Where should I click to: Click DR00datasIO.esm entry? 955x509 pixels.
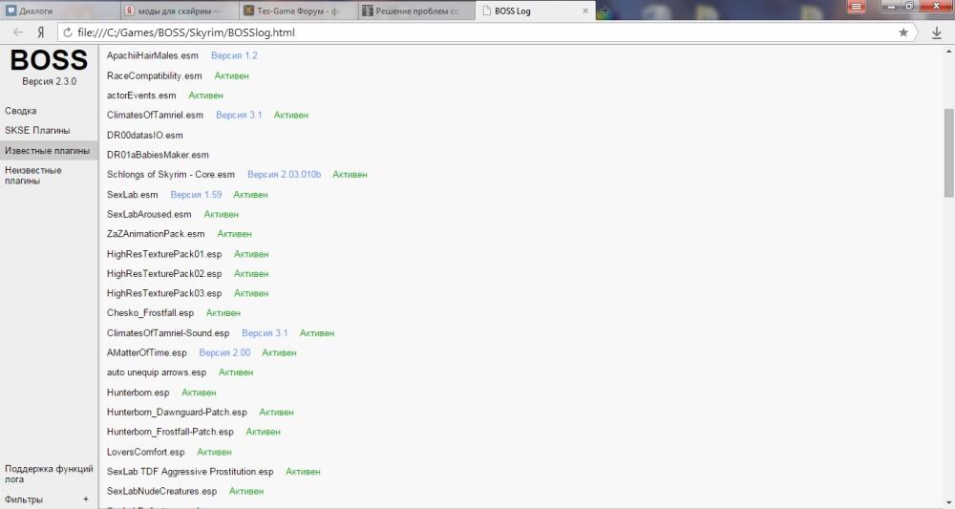pos(144,136)
